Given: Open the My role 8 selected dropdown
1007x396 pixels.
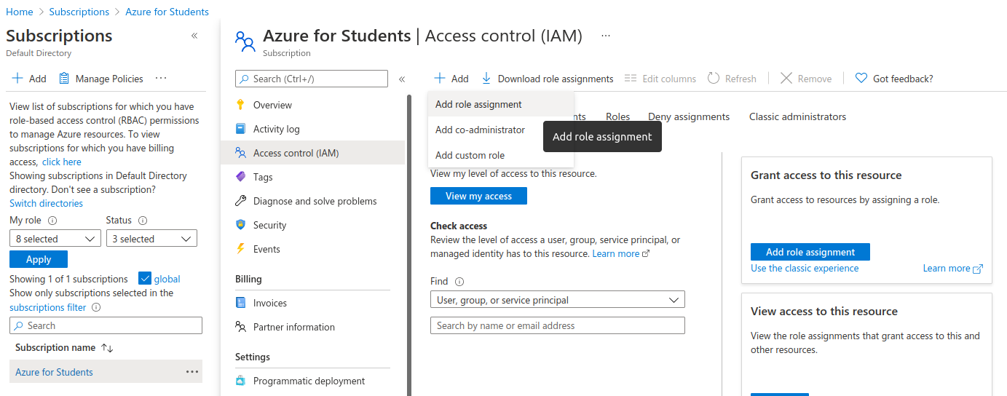Looking at the screenshot, I should [55, 239].
